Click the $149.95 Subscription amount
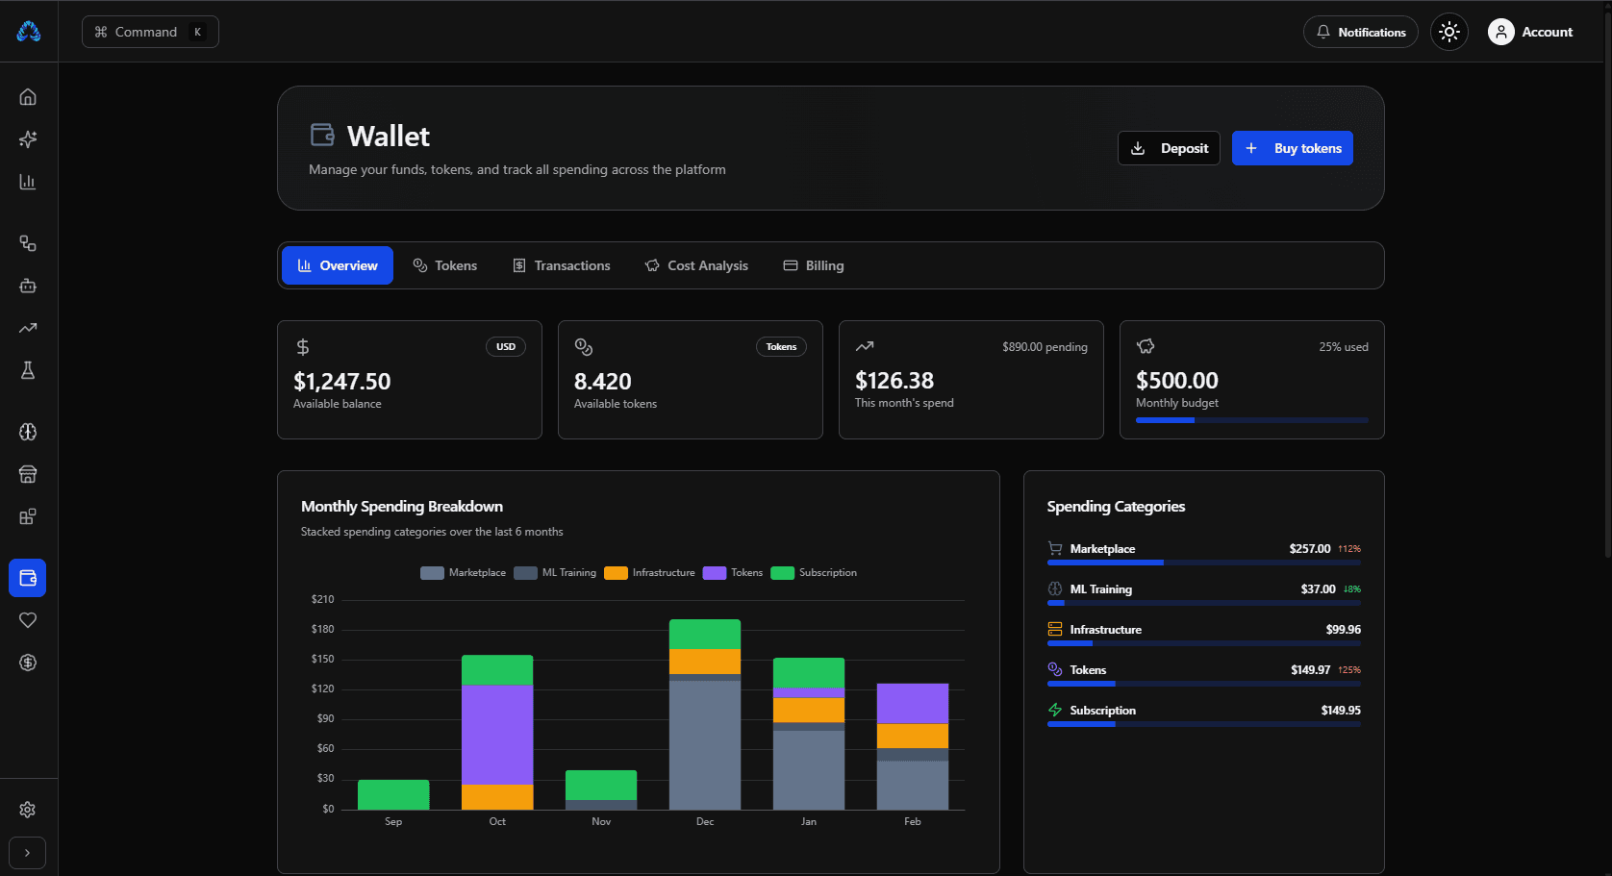Viewport: 1612px width, 876px height. tap(1341, 711)
